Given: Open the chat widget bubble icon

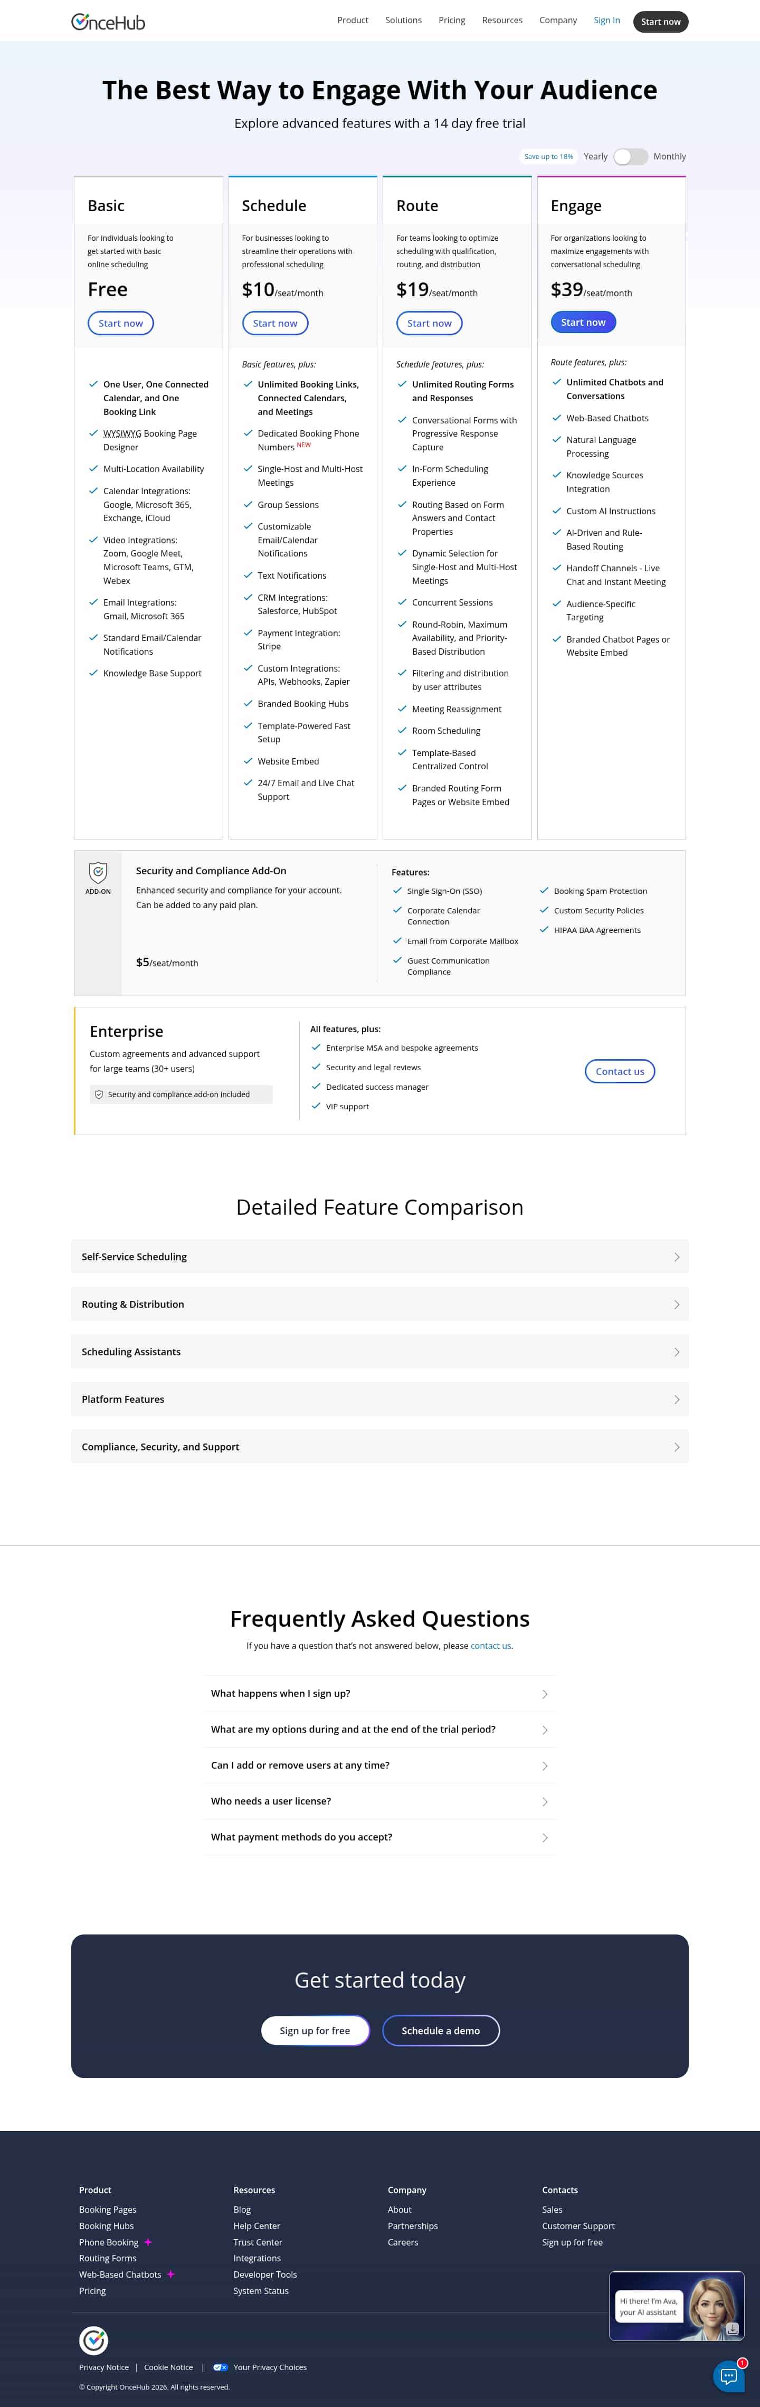Looking at the screenshot, I should point(728,2376).
